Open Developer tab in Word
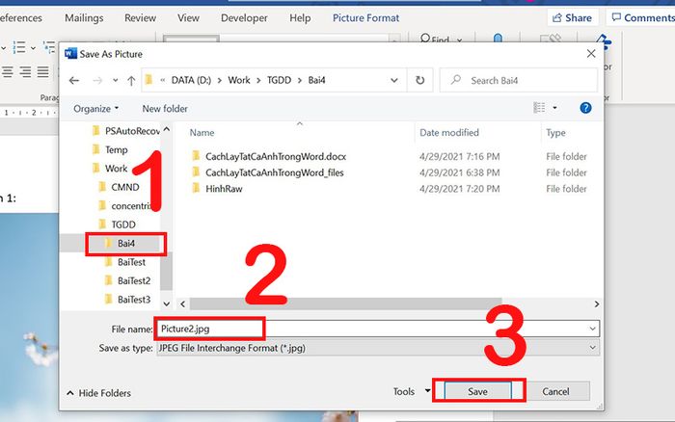Image resolution: width=675 pixels, height=422 pixels. (x=244, y=18)
